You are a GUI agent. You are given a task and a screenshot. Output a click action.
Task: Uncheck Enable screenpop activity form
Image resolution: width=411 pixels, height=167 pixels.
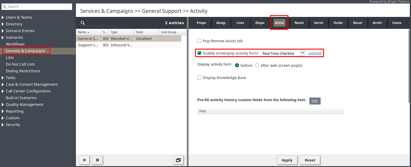pyautogui.click(x=199, y=53)
